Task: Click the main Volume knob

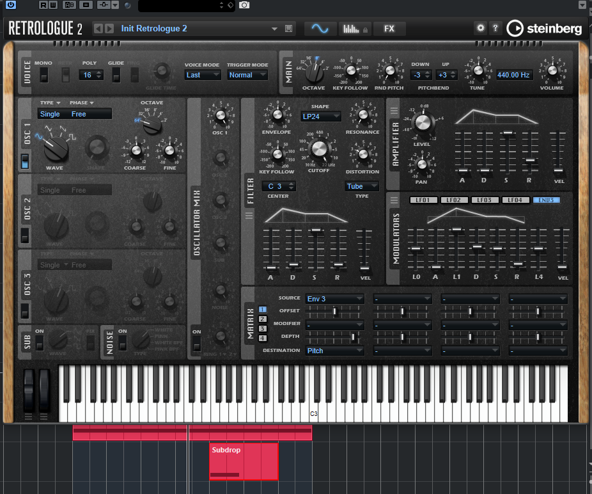Action: [552, 70]
